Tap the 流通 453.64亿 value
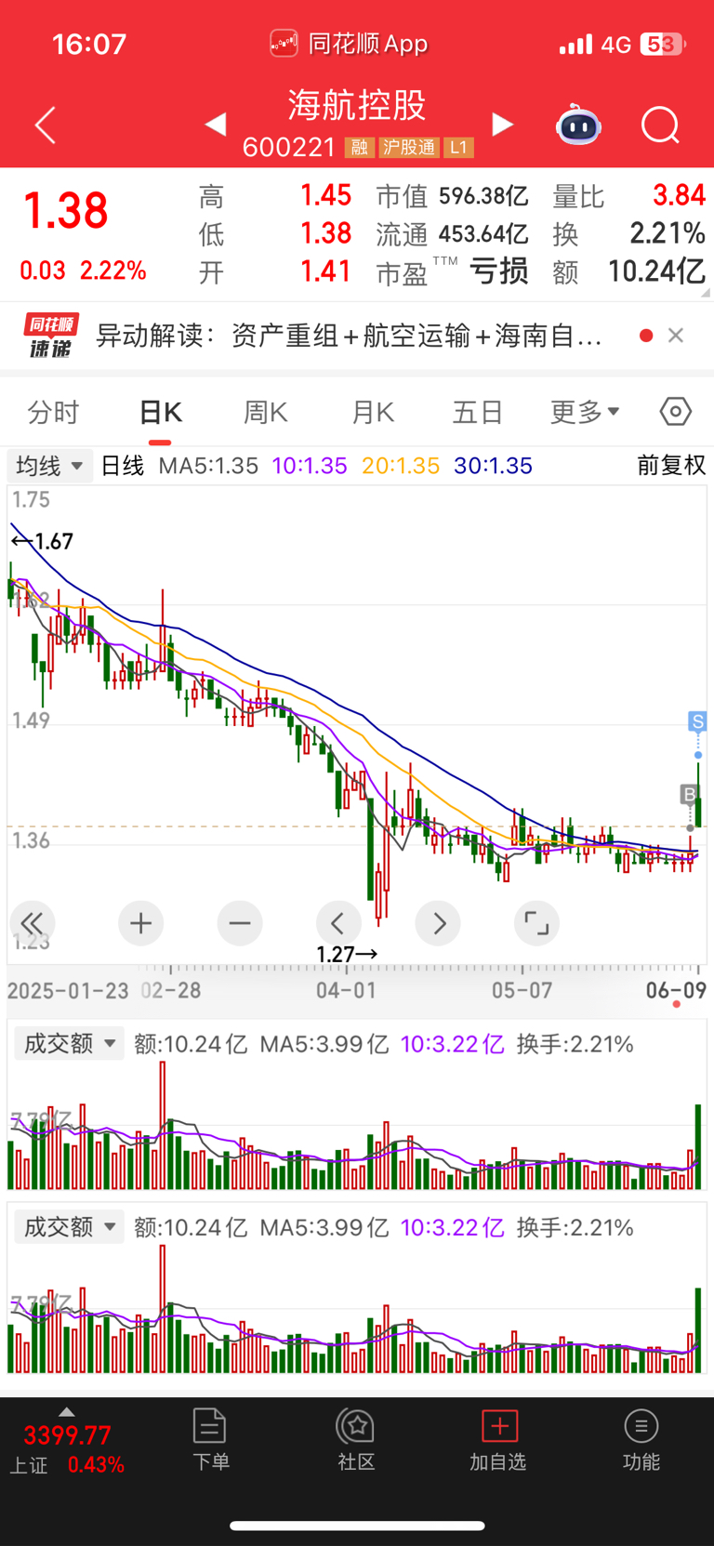The image size is (714, 1546). pyautogui.click(x=483, y=234)
